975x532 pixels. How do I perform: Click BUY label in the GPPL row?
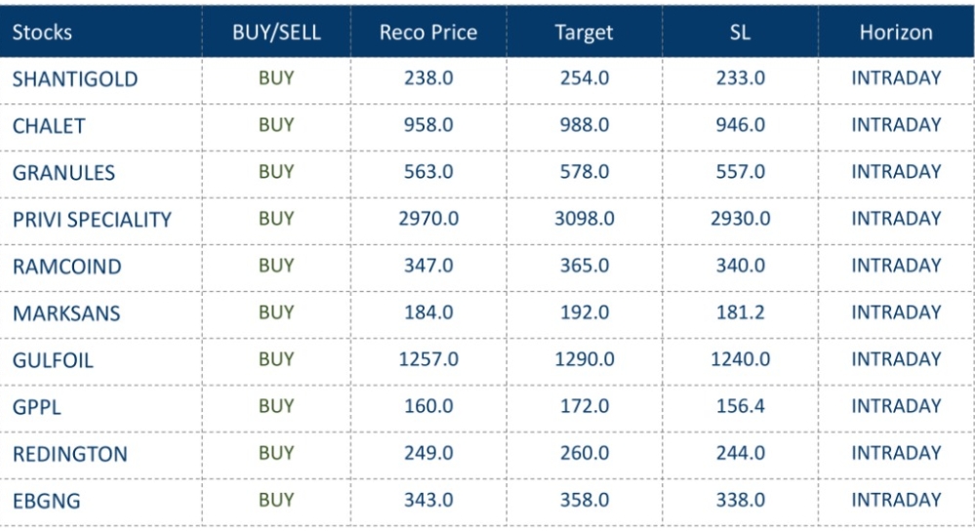(x=276, y=406)
